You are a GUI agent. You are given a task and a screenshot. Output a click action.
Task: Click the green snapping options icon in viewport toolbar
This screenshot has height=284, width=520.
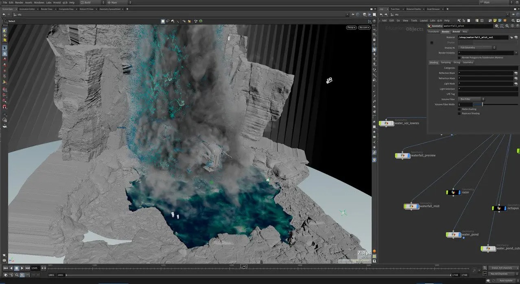[x=201, y=21]
